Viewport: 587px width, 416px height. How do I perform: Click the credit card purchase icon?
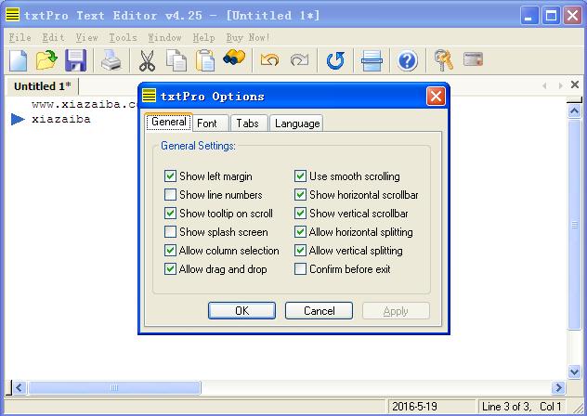pyautogui.click(x=473, y=59)
